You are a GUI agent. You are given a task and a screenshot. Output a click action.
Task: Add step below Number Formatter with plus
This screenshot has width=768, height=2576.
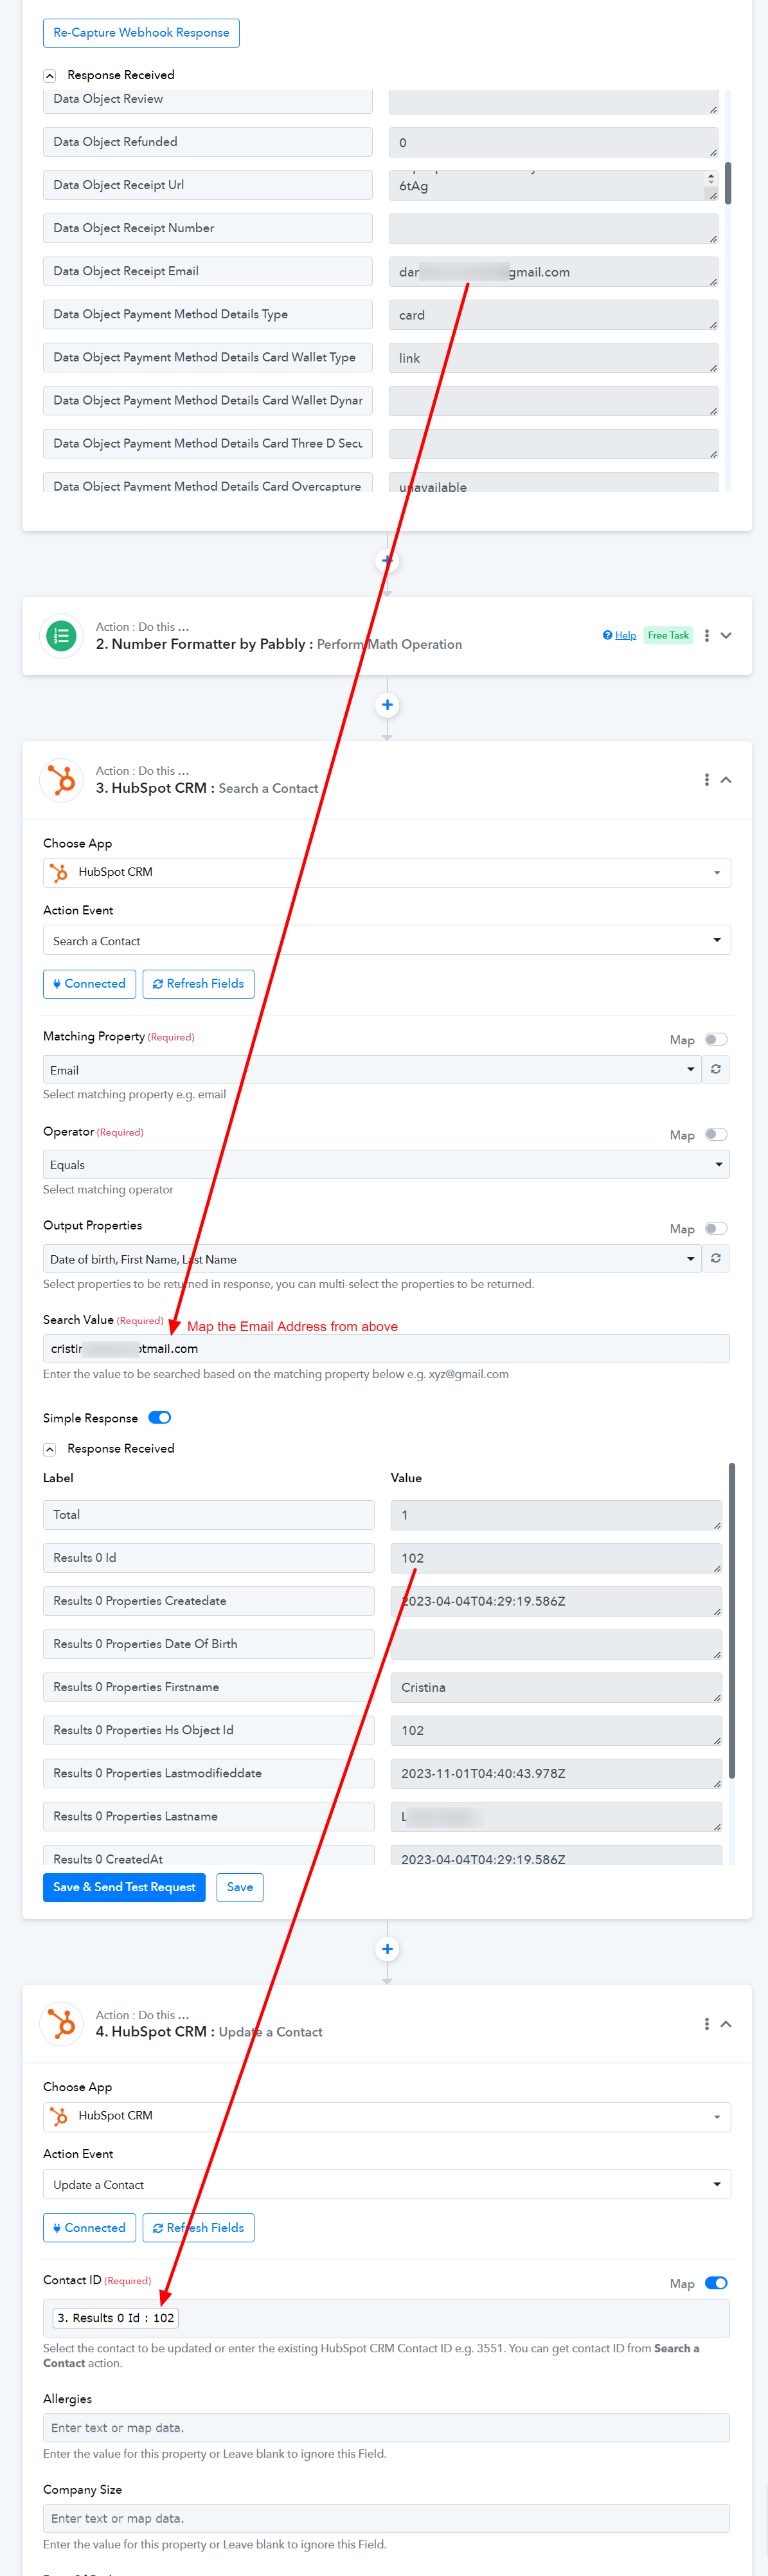click(x=387, y=705)
